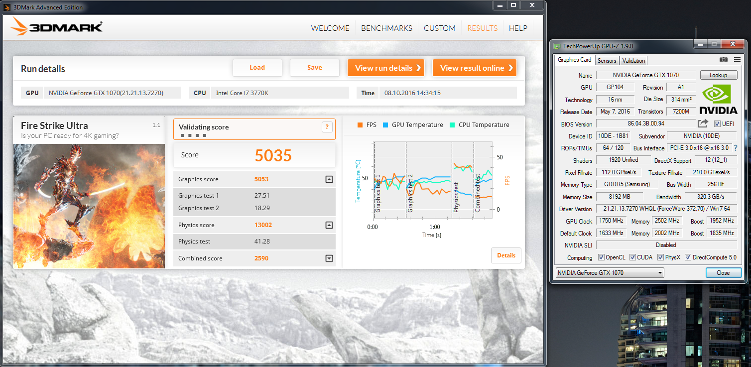Open the Validation tab in GPU-Z
Image resolution: width=751 pixels, height=367 pixels.
coord(633,61)
